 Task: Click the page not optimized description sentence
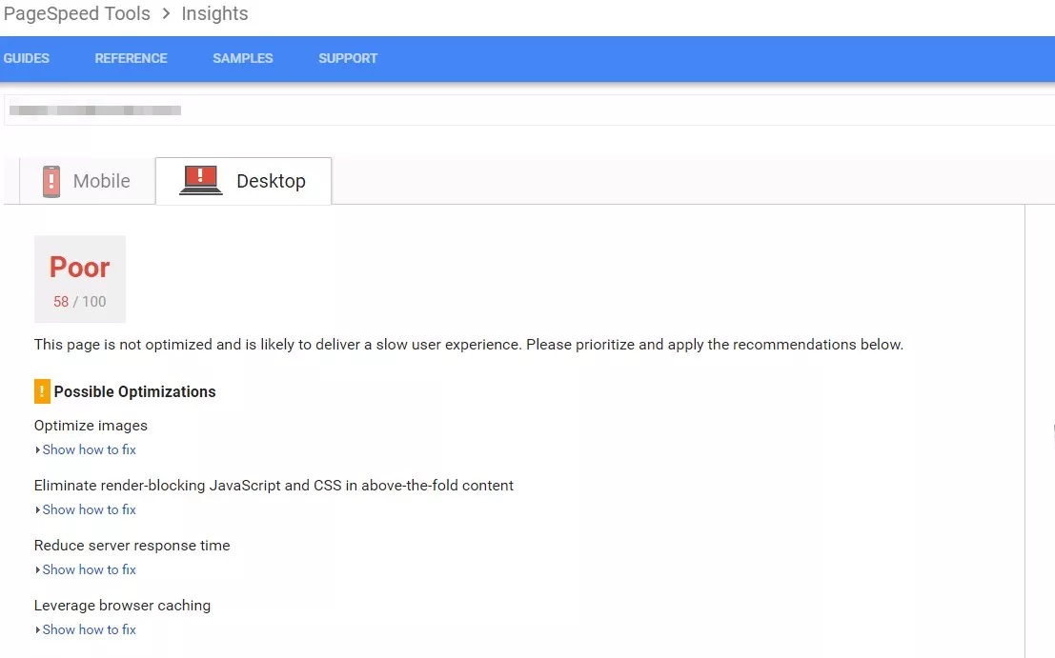[469, 344]
